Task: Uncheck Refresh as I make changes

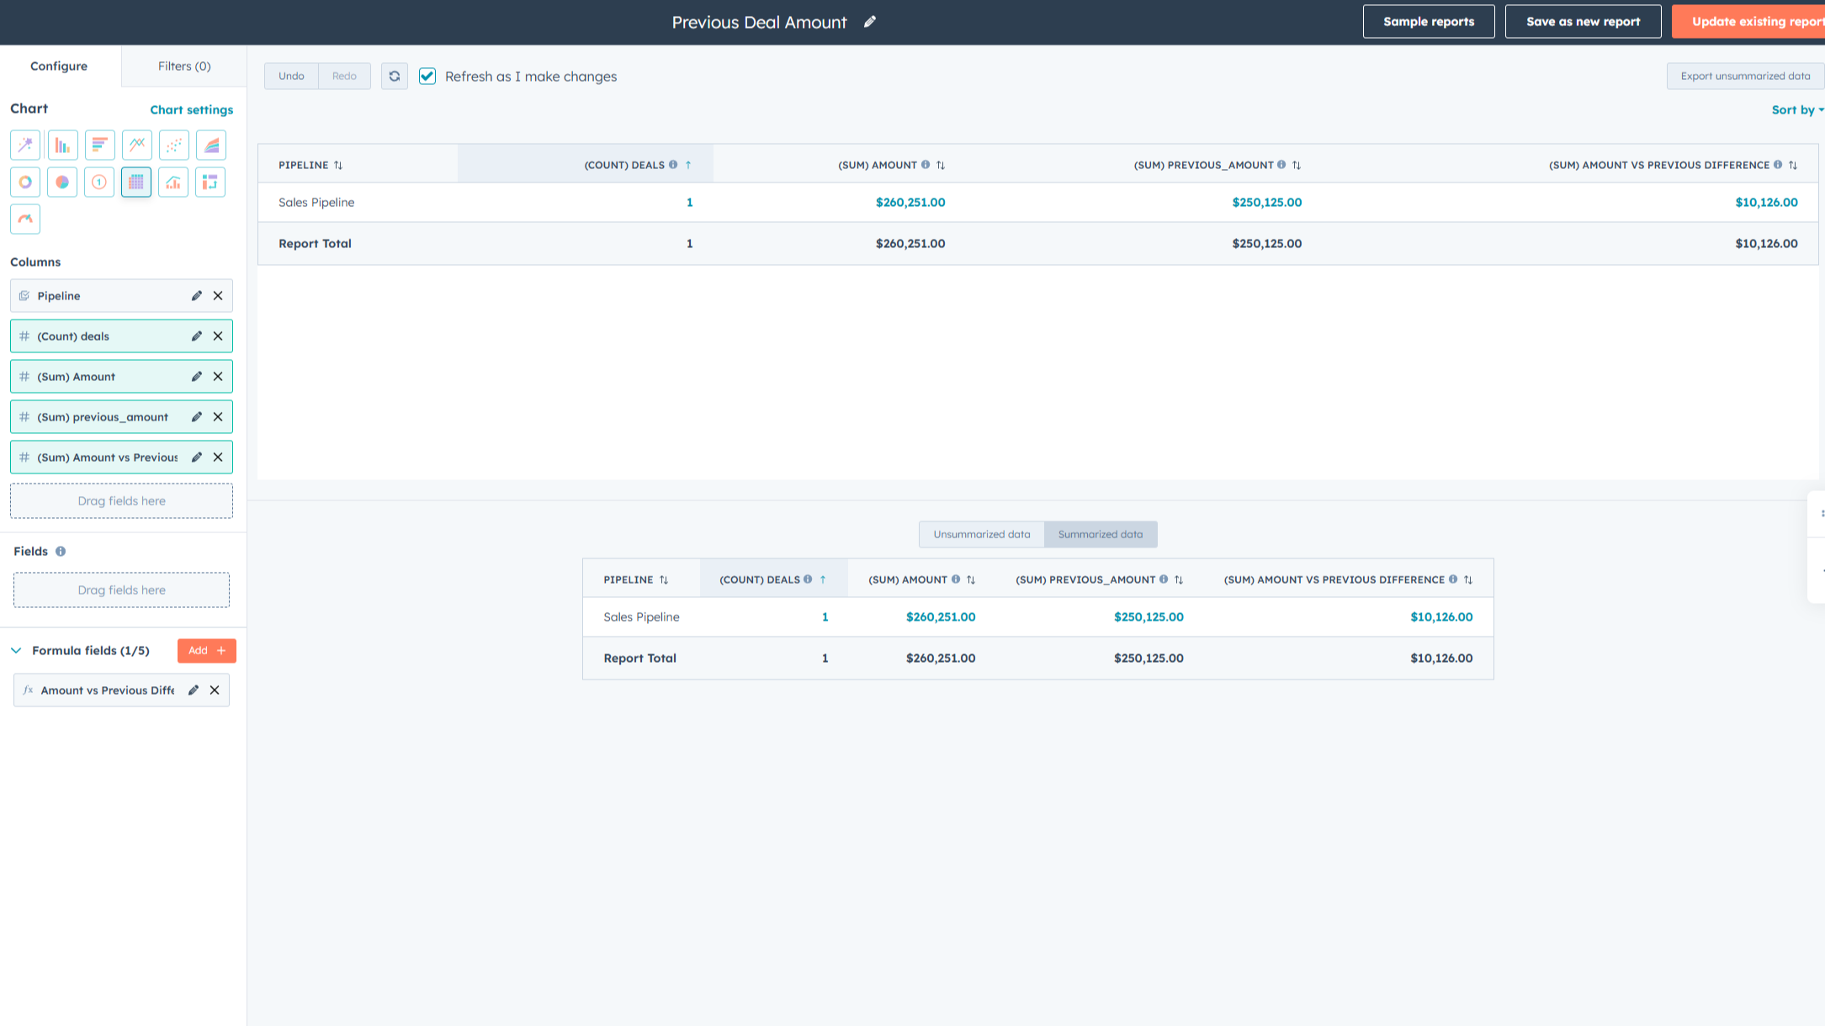Action: [x=427, y=76]
